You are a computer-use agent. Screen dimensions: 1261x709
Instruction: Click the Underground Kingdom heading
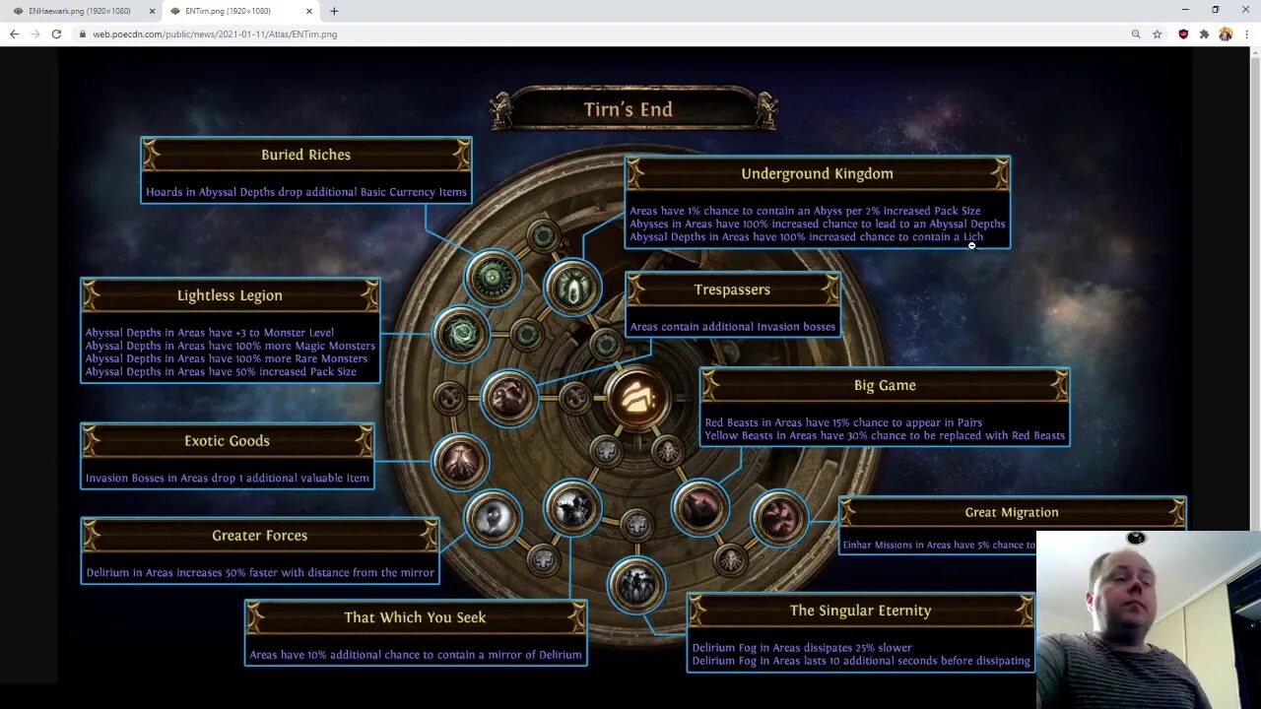[817, 173]
